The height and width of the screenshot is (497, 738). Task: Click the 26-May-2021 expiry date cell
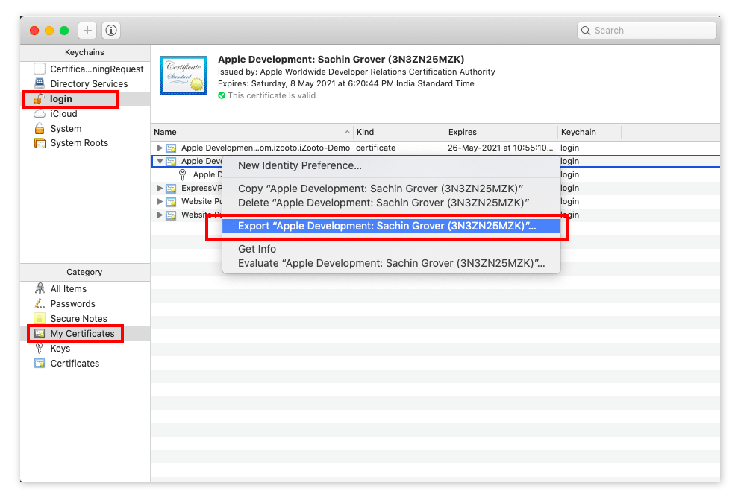pyautogui.click(x=500, y=148)
